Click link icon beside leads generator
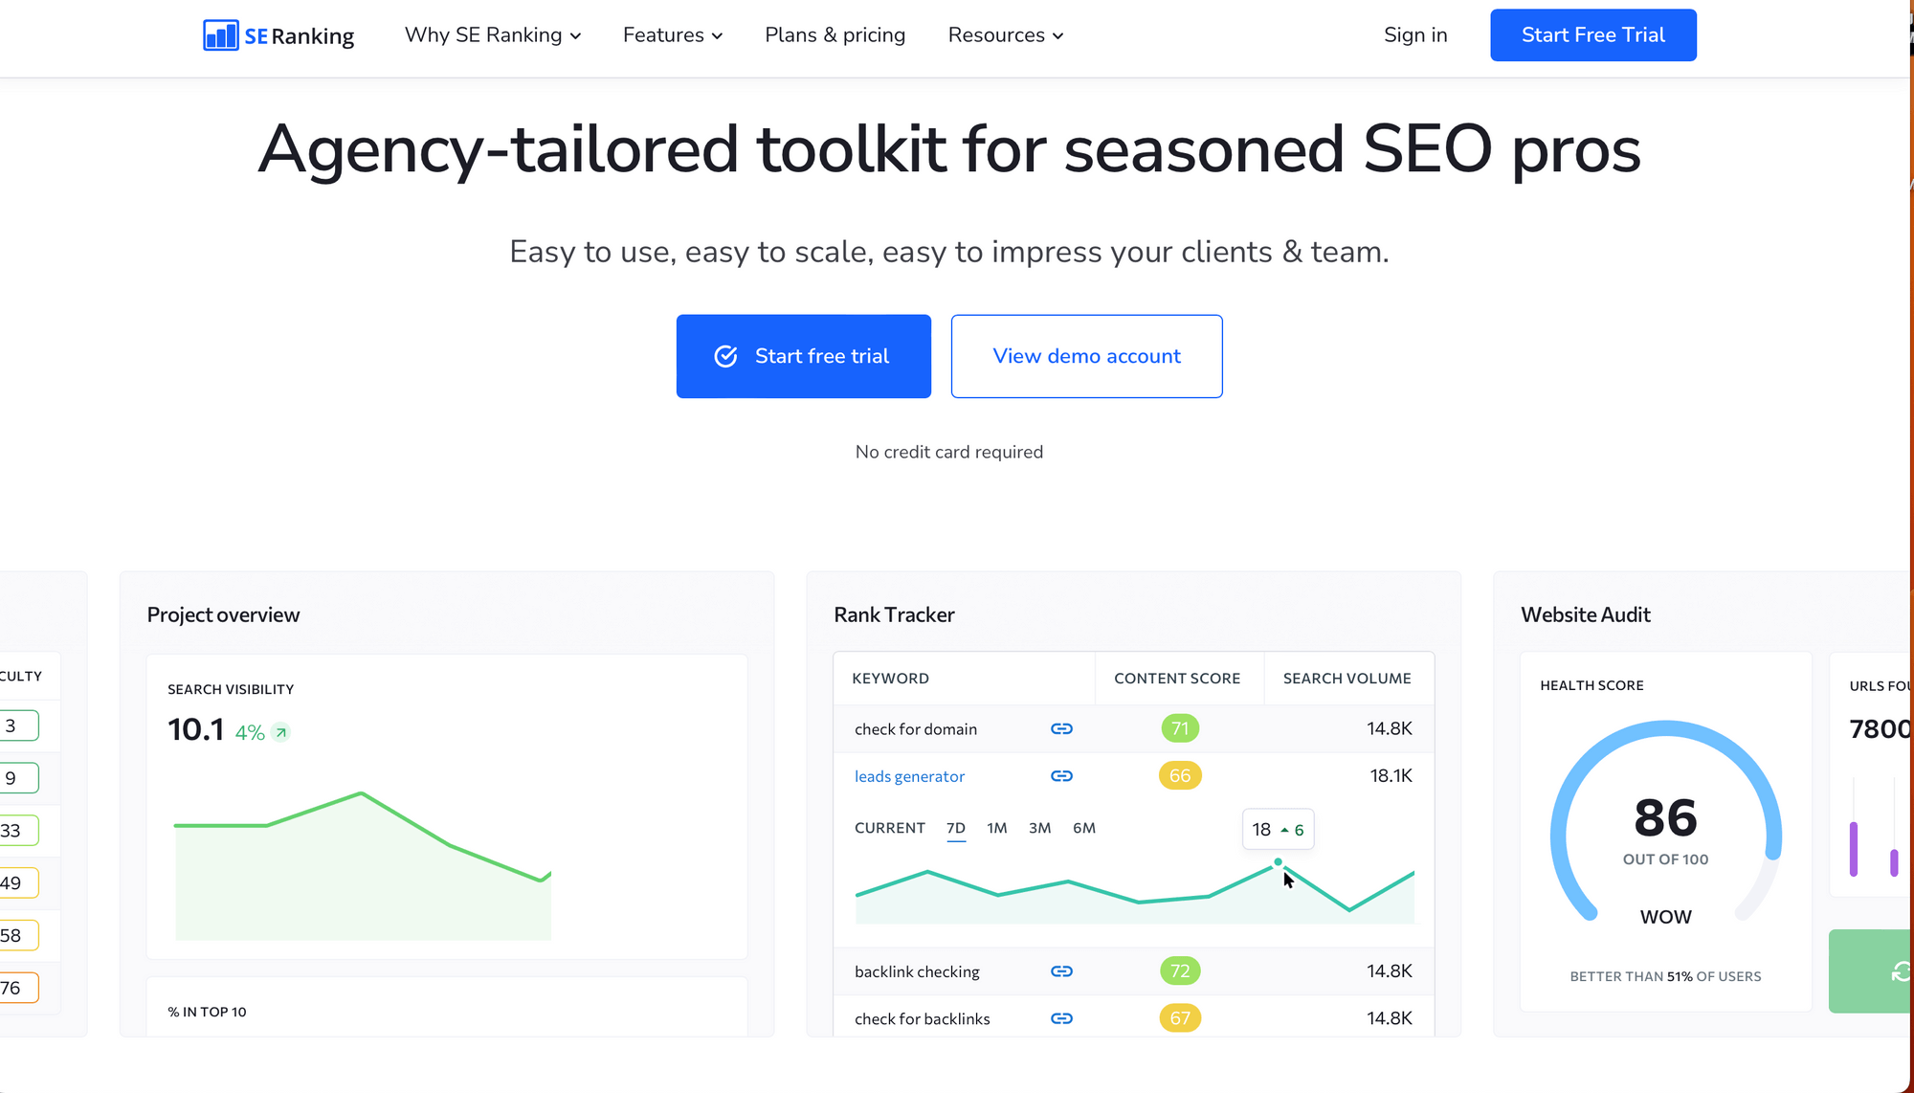This screenshot has height=1093, width=1914. [x=1061, y=776]
